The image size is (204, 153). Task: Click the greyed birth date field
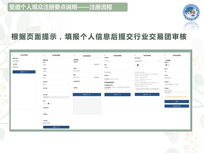56,97
